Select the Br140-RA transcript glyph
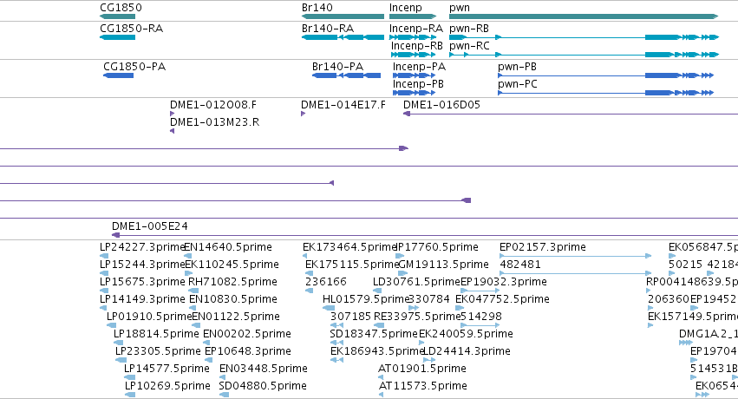 (343, 37)
